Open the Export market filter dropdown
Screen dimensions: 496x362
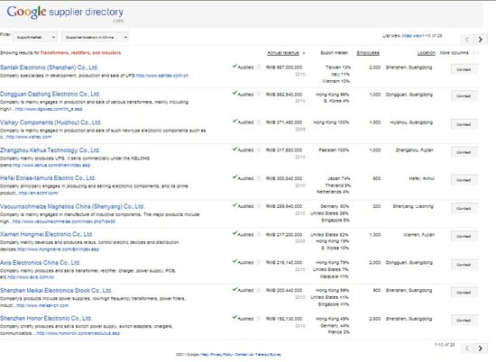point(35,37)
